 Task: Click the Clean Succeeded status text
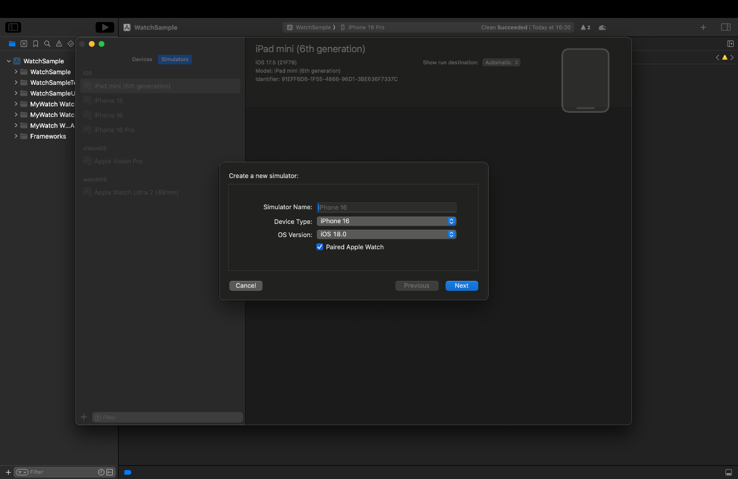504,27
